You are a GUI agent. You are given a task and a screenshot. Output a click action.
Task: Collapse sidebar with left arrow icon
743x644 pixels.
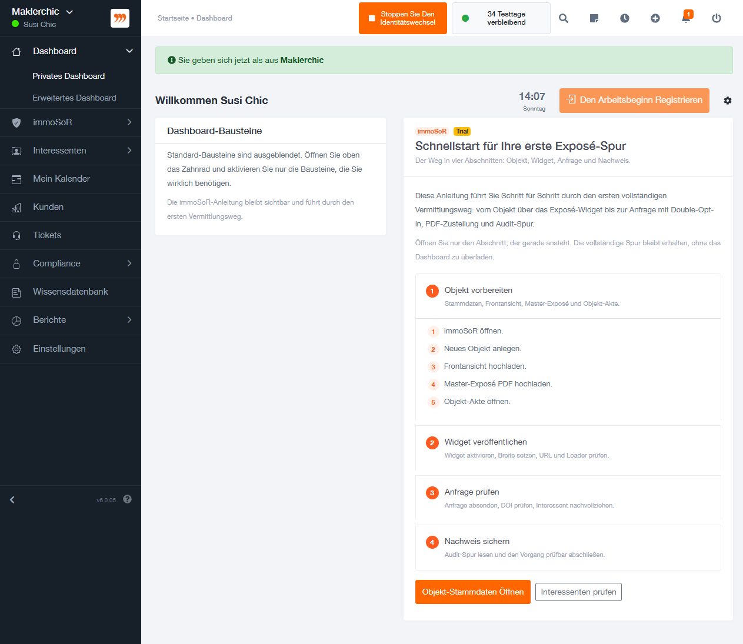pyautogui.click(x=12, y=500)
